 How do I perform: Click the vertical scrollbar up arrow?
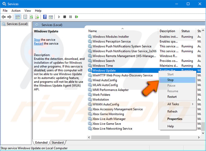(203, 30)
